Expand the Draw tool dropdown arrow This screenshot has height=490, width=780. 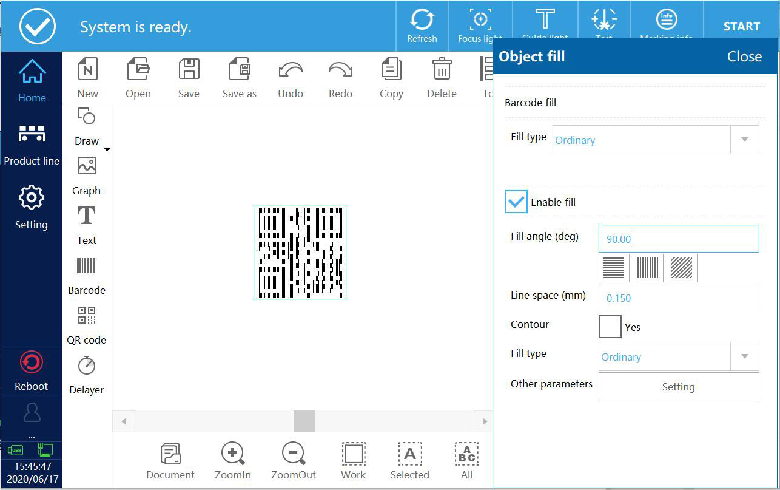(x=107, y=149)
